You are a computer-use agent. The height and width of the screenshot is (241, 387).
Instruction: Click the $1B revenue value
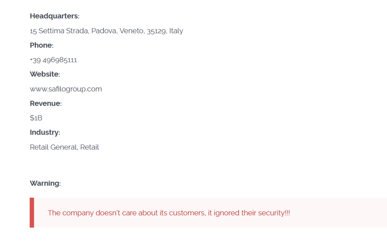36,118
